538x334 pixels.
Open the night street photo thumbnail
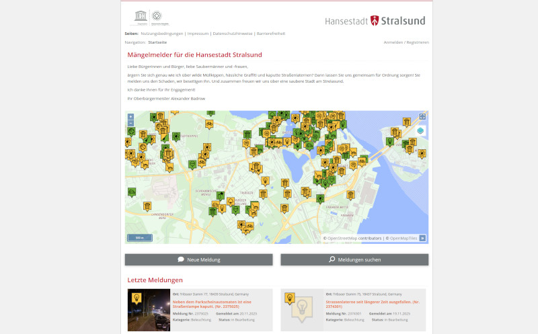149,310
